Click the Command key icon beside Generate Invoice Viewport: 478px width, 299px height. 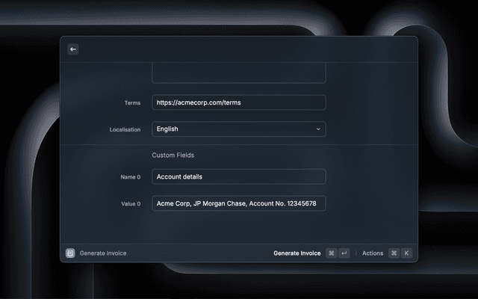[x=331, y=253]
